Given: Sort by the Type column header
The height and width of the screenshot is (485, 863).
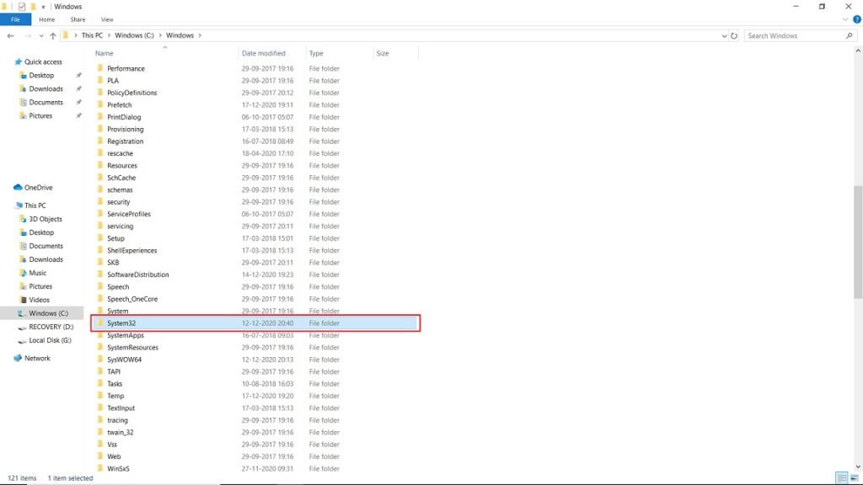Looking at the screenshot, I should pyautogui.click(x=316, y=53).
